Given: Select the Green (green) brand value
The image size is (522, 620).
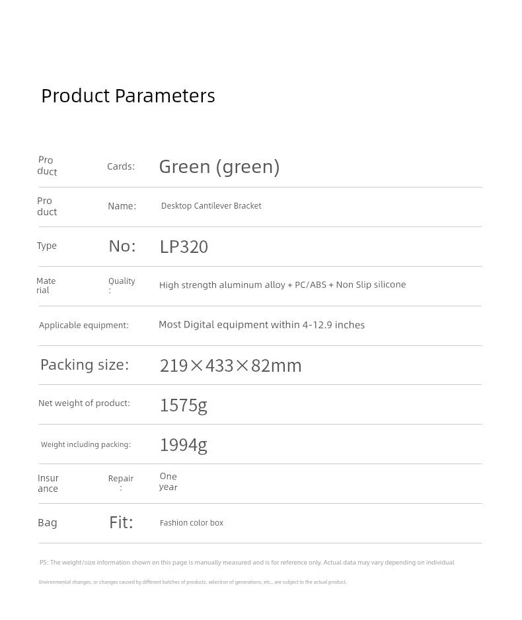Looking at the screenshot, I should (219, 167).
